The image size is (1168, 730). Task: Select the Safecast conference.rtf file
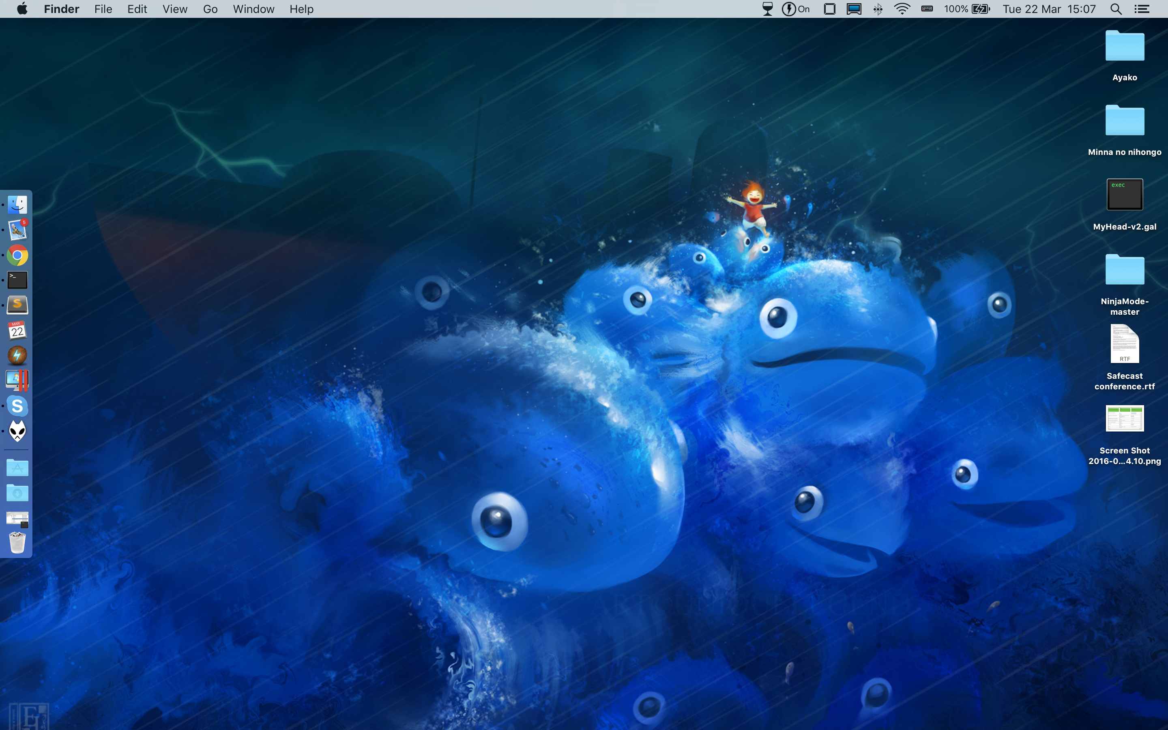pyautogui.click(x=1125, y=345)
